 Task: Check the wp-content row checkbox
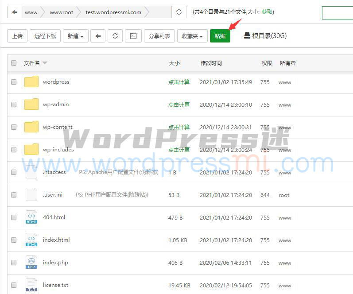coord(14,127)
